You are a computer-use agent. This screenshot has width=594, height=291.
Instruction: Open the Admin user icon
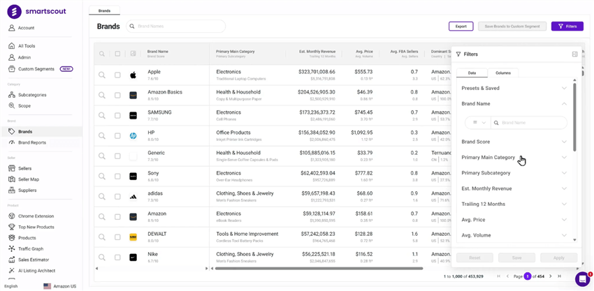click(12, 57)
